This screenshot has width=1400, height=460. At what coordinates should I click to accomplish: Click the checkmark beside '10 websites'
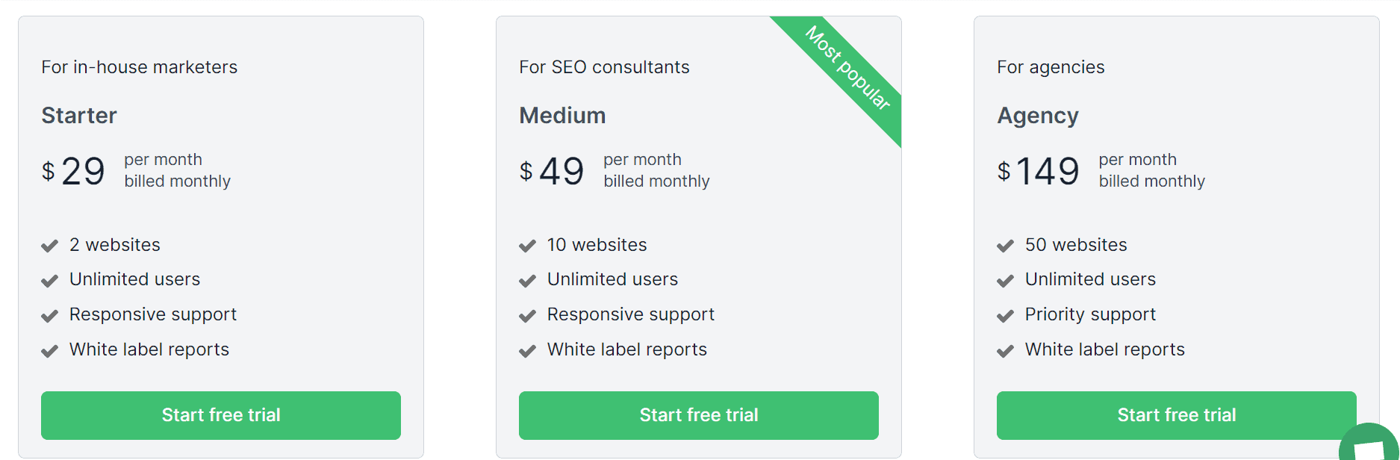coord(527,246)
